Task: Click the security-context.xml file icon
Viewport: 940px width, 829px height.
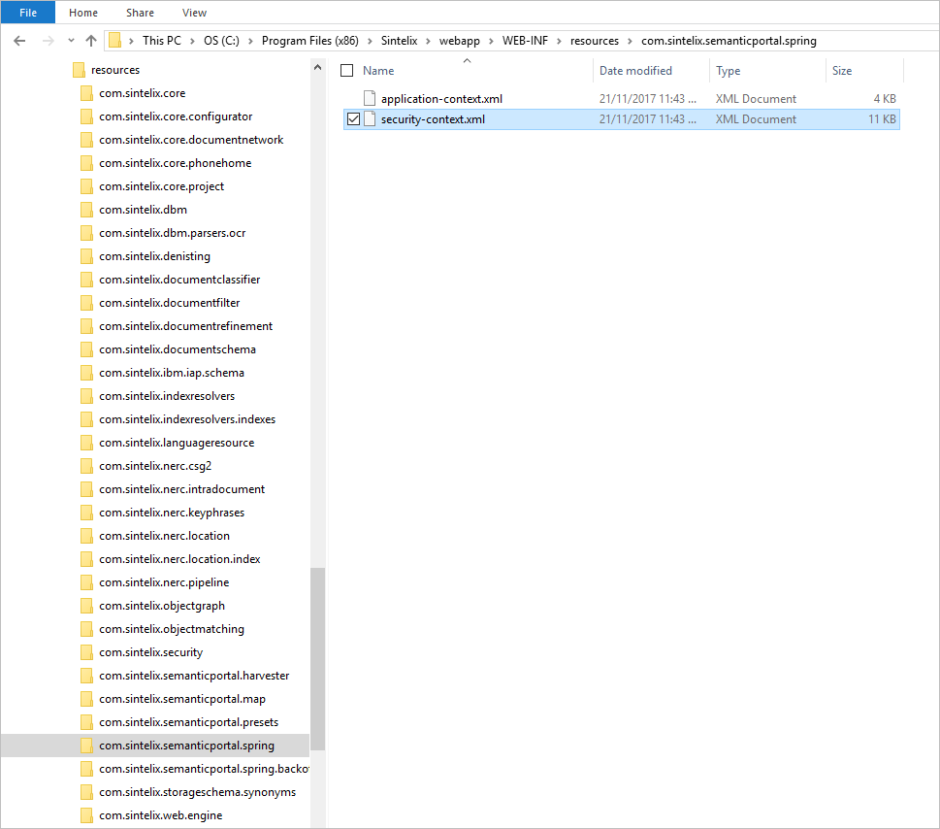Action: pos(369,119)
